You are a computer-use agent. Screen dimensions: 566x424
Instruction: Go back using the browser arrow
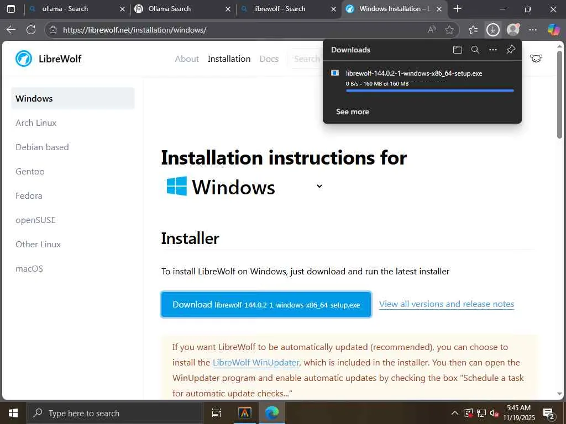[11, 30]
